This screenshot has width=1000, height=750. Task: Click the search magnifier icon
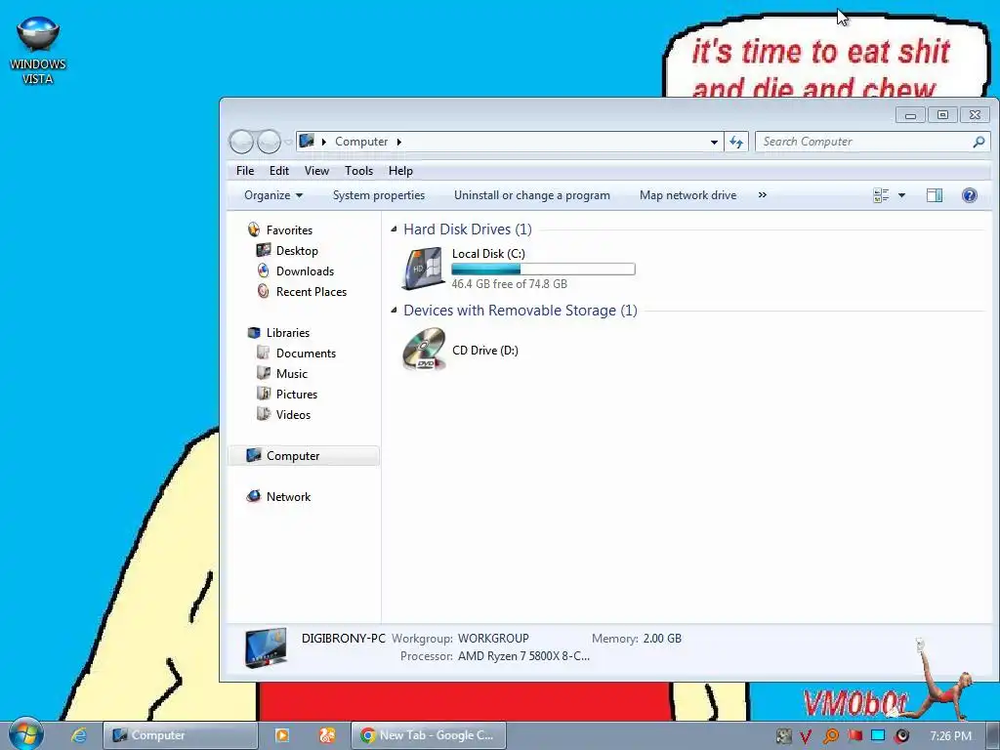979,142
